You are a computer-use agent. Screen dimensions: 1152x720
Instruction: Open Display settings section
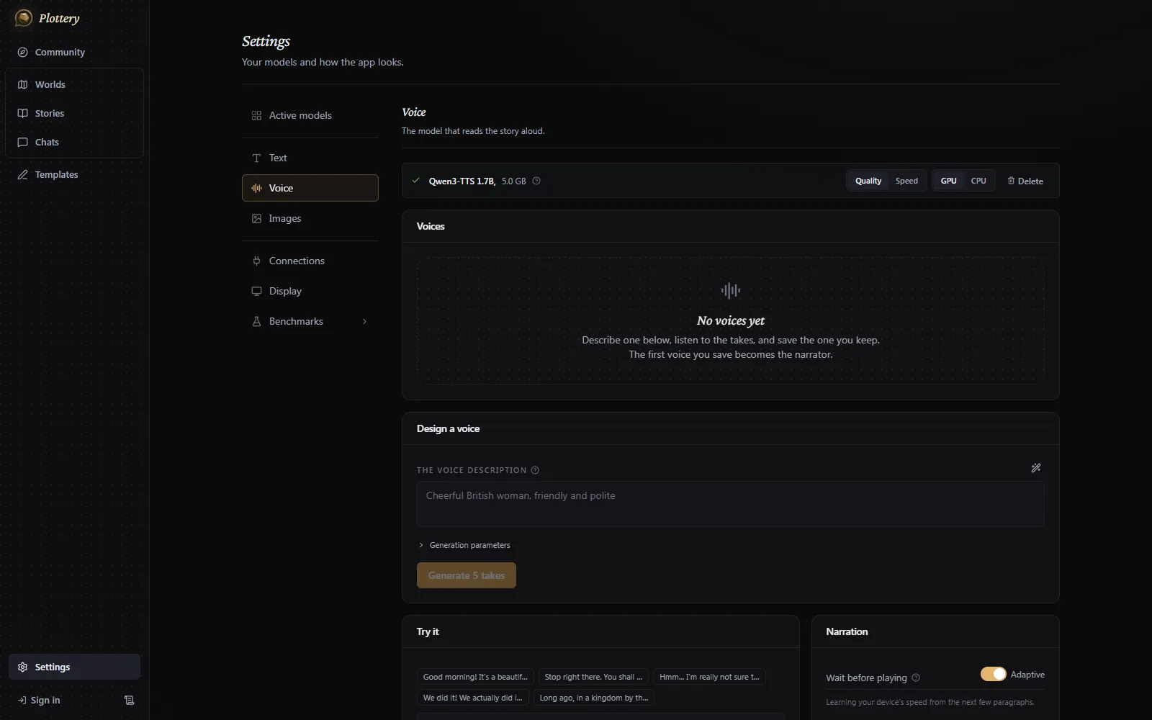click(310, 291)
